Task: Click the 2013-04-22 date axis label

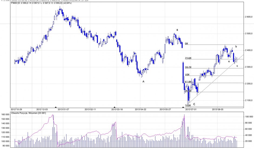Action: 141,110
